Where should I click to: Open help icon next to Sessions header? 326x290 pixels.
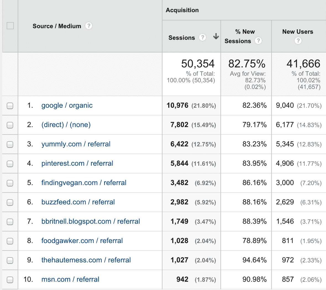point(202,37)
